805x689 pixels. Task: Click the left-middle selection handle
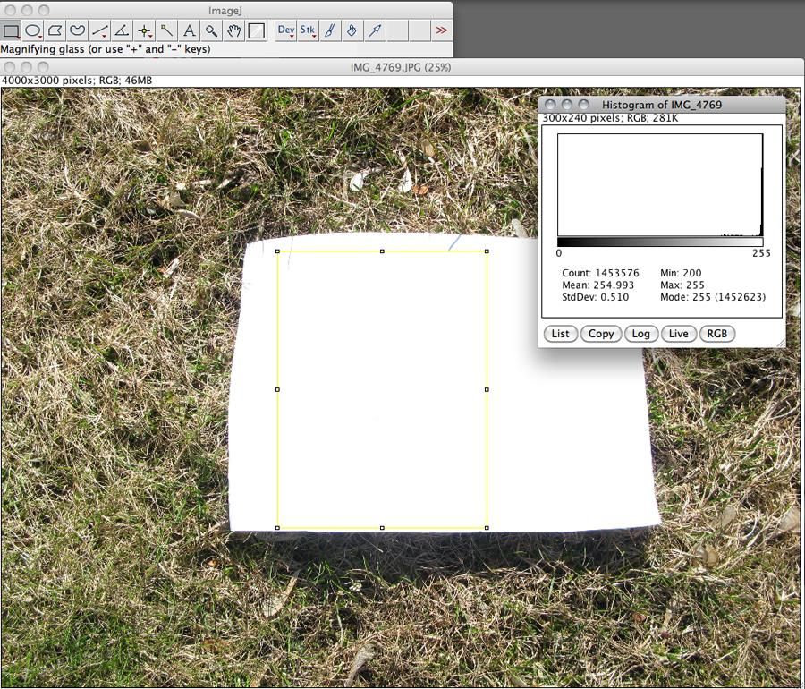coord(278,389)
